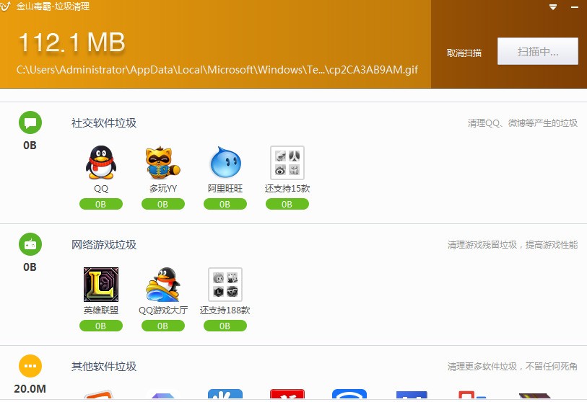Screen dimensions: 587x402
Task: Click the 0B total under the gamepad icon
Action: point(30,267)
